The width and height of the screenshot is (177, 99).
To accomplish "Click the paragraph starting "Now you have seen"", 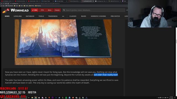I will click(x=61, y=73).
